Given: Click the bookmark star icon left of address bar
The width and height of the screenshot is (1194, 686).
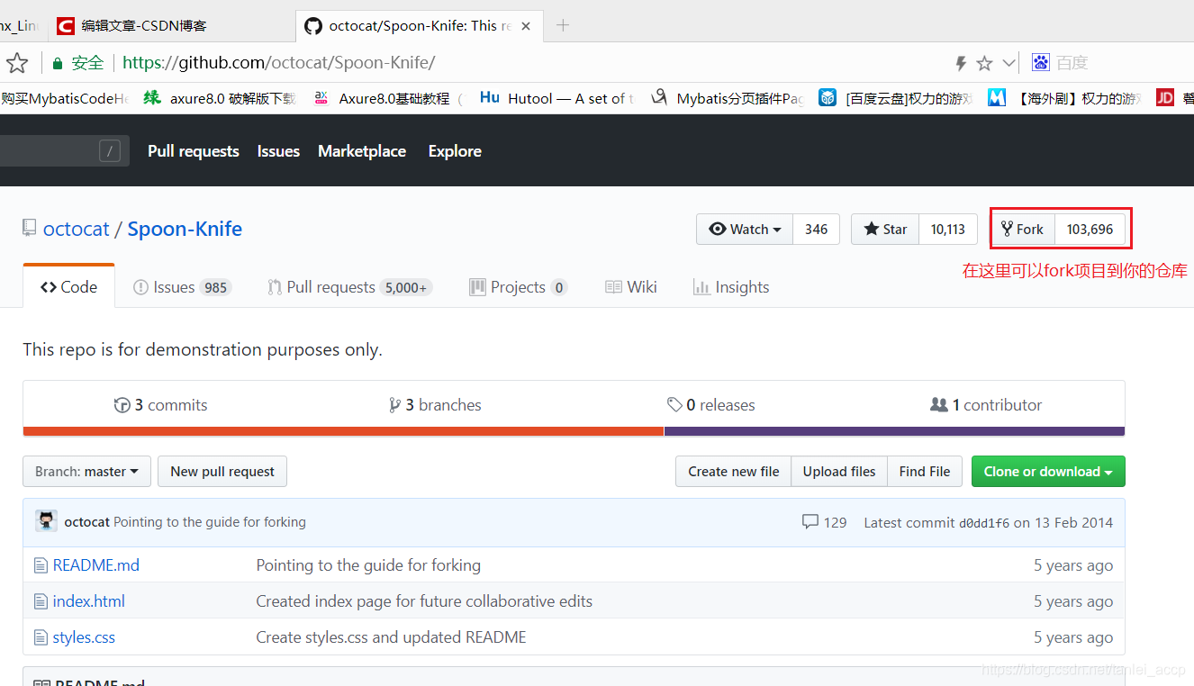Looking at the screenshot, I should 17,63.
